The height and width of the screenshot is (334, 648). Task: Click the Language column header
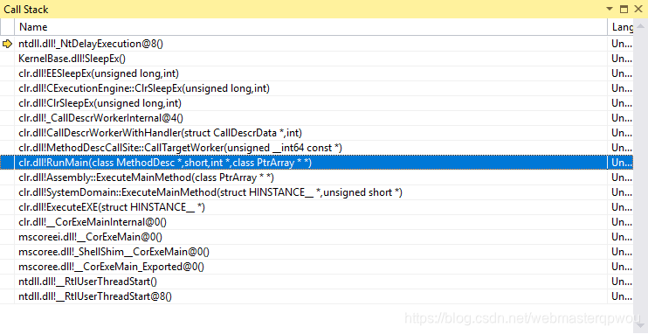[x=620, y=27]
